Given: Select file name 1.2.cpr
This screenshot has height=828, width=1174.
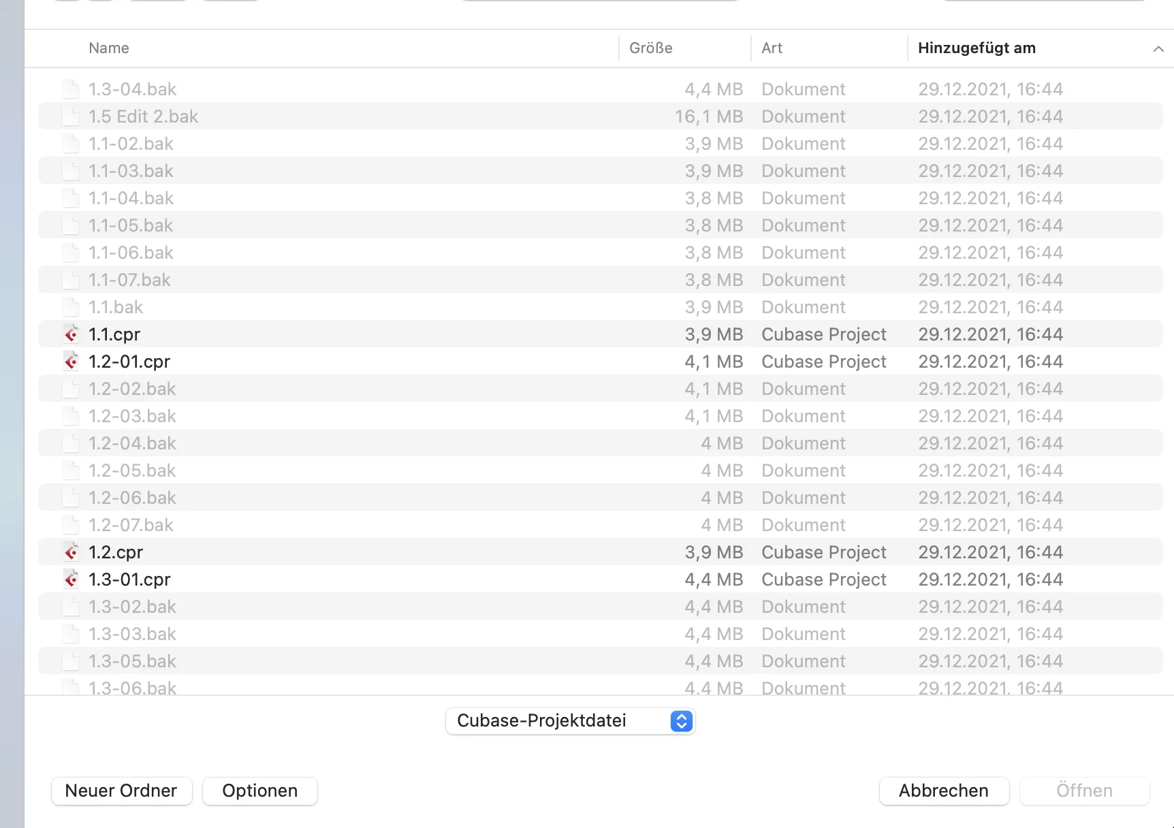Looking at the screenshot, I should [116, 552].
